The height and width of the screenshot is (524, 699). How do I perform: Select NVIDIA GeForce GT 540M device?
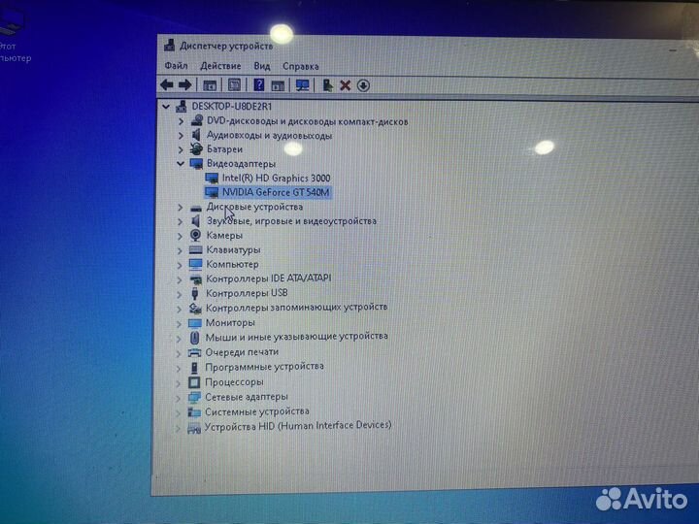[276, 192]
